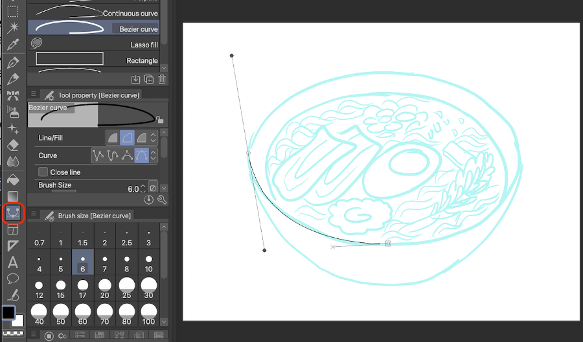The image size is (583, 342).
Task: Select the Lasso fill sub tool
Action: point(94,44)
